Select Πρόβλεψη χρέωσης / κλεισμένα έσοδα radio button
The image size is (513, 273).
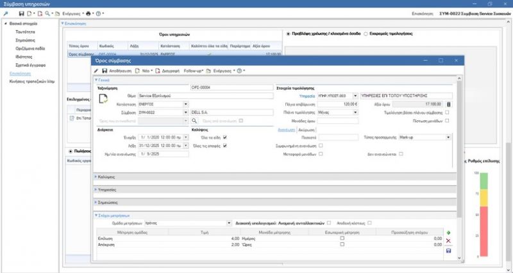tap(288, 34)
